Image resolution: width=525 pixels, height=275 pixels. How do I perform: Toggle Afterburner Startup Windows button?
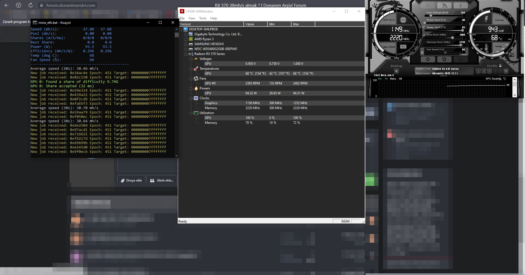[396, 71]
